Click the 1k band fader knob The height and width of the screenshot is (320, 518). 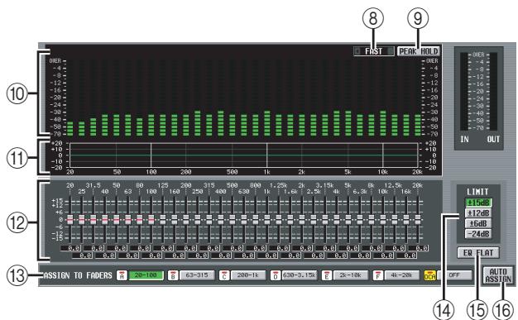click(267, 220)
